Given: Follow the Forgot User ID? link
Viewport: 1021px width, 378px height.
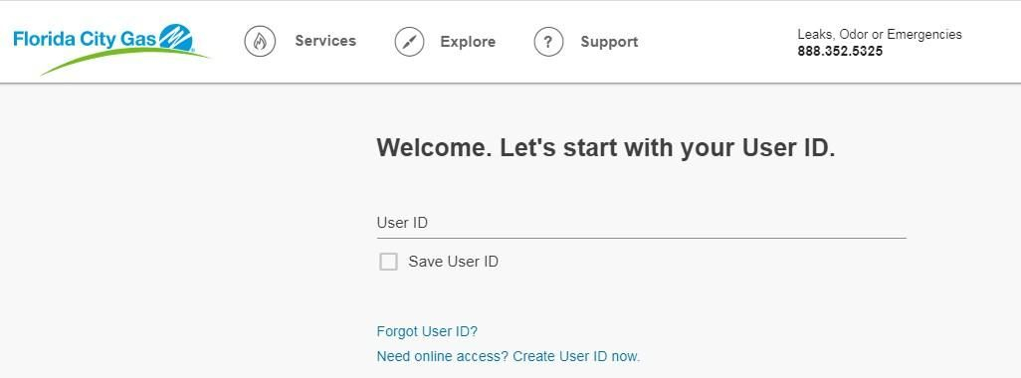Looking at the screenshot, I should point(427,332).
